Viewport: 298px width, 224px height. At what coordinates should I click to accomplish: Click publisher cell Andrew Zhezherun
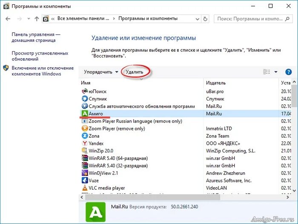coord(226,173)
